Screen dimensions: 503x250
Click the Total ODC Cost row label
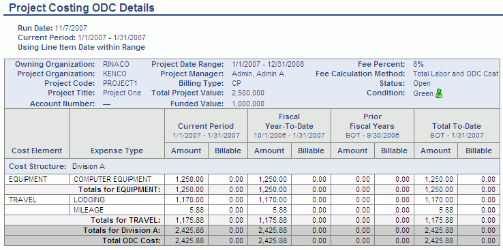[x=132, y=240]
